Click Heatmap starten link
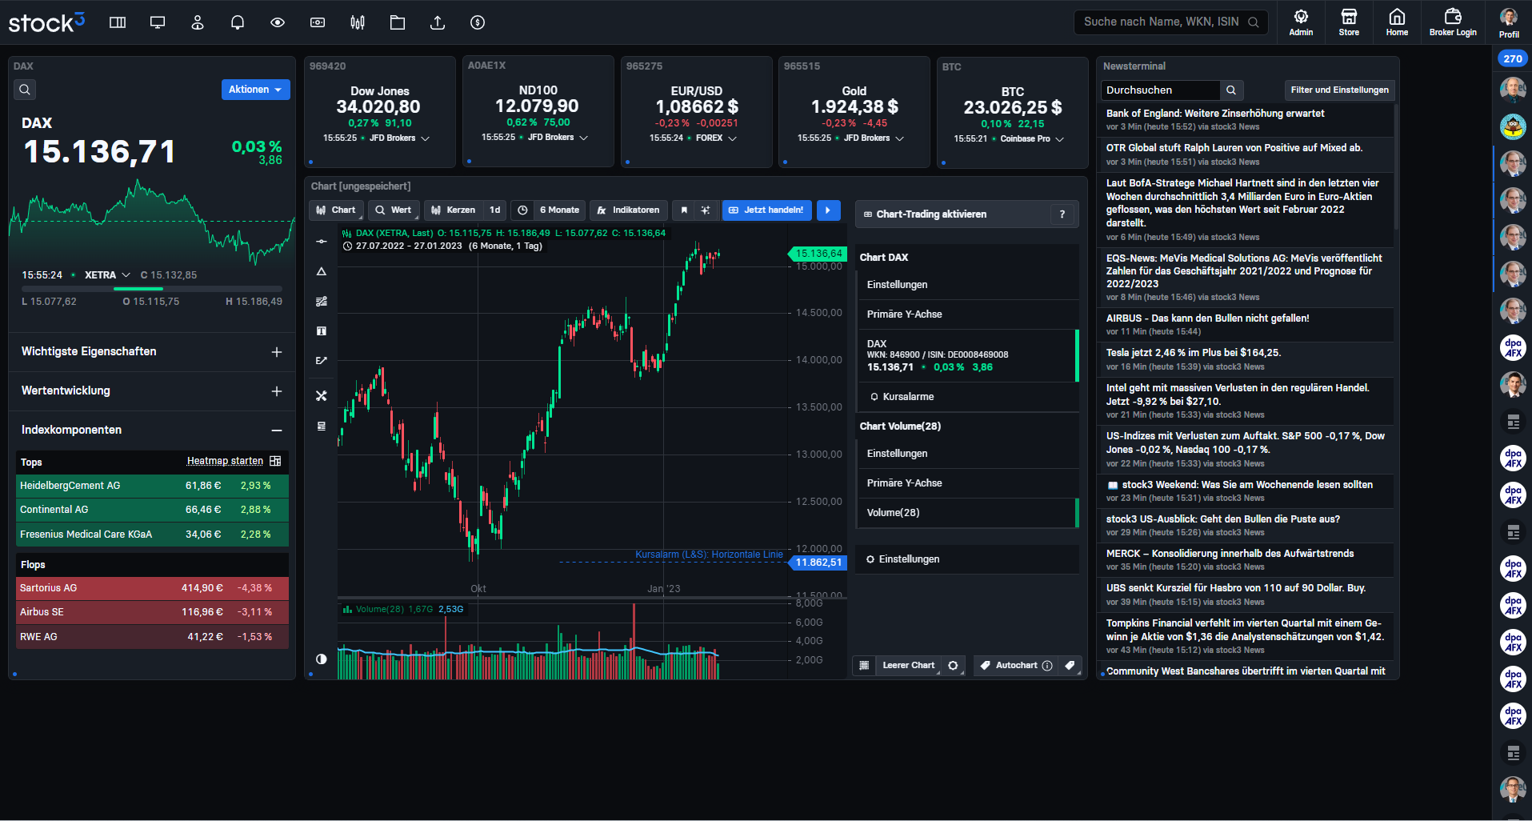This screenshot has height=821, width=1532. 225,461
